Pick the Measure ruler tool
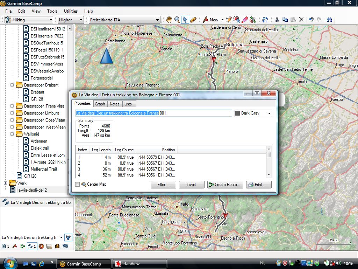The image size is (358, 269). point(193,20)
